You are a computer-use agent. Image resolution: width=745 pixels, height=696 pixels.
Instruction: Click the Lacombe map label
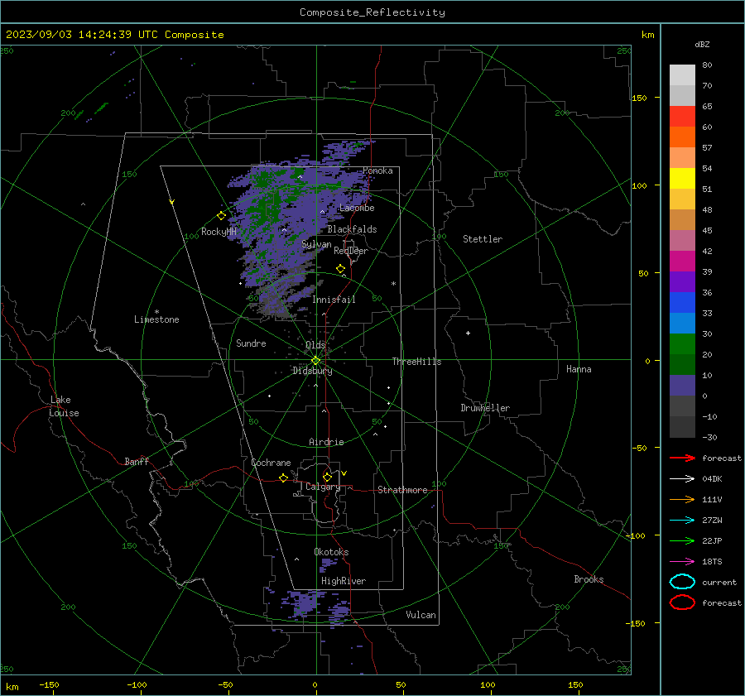click(x=357, y=208)
